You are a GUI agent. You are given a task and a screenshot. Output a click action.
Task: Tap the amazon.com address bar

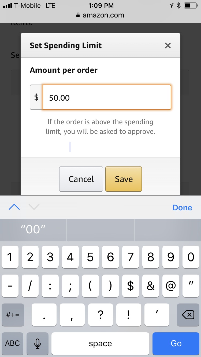point(100,15)
